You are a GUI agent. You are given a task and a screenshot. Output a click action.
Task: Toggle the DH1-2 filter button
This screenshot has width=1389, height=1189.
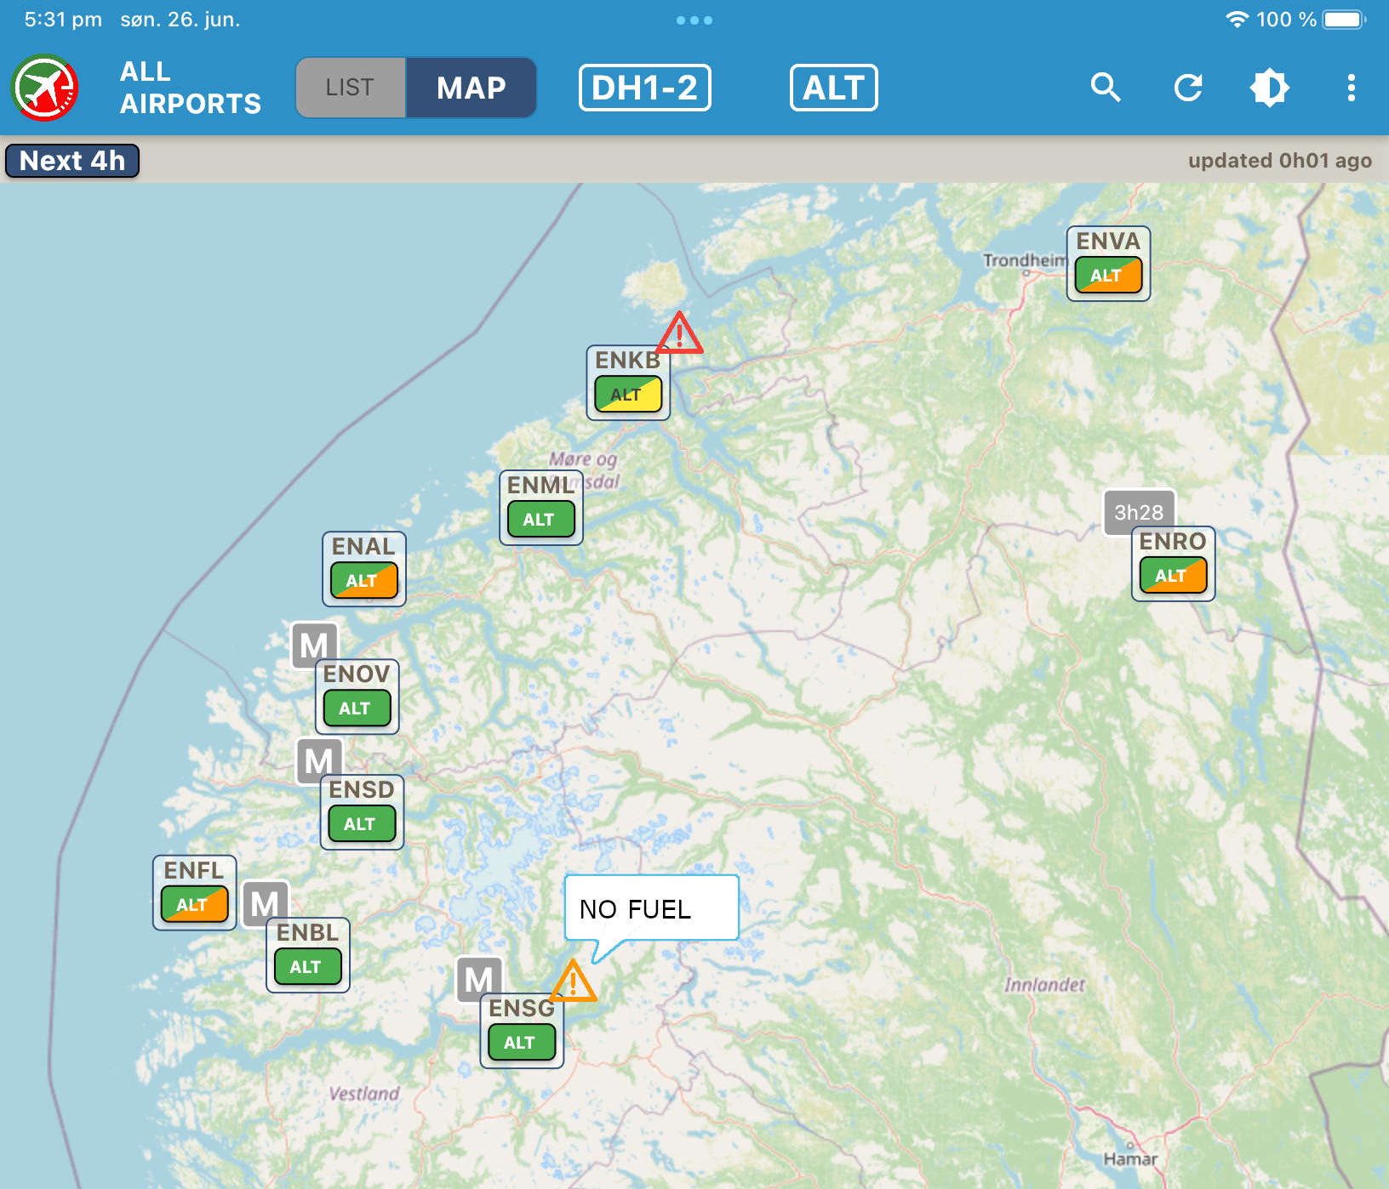click(644, 88)
